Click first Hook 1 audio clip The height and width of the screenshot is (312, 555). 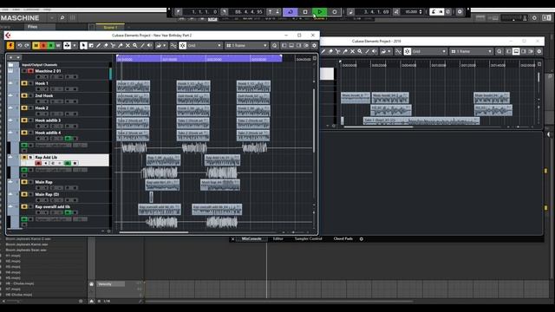coord(133,86)
